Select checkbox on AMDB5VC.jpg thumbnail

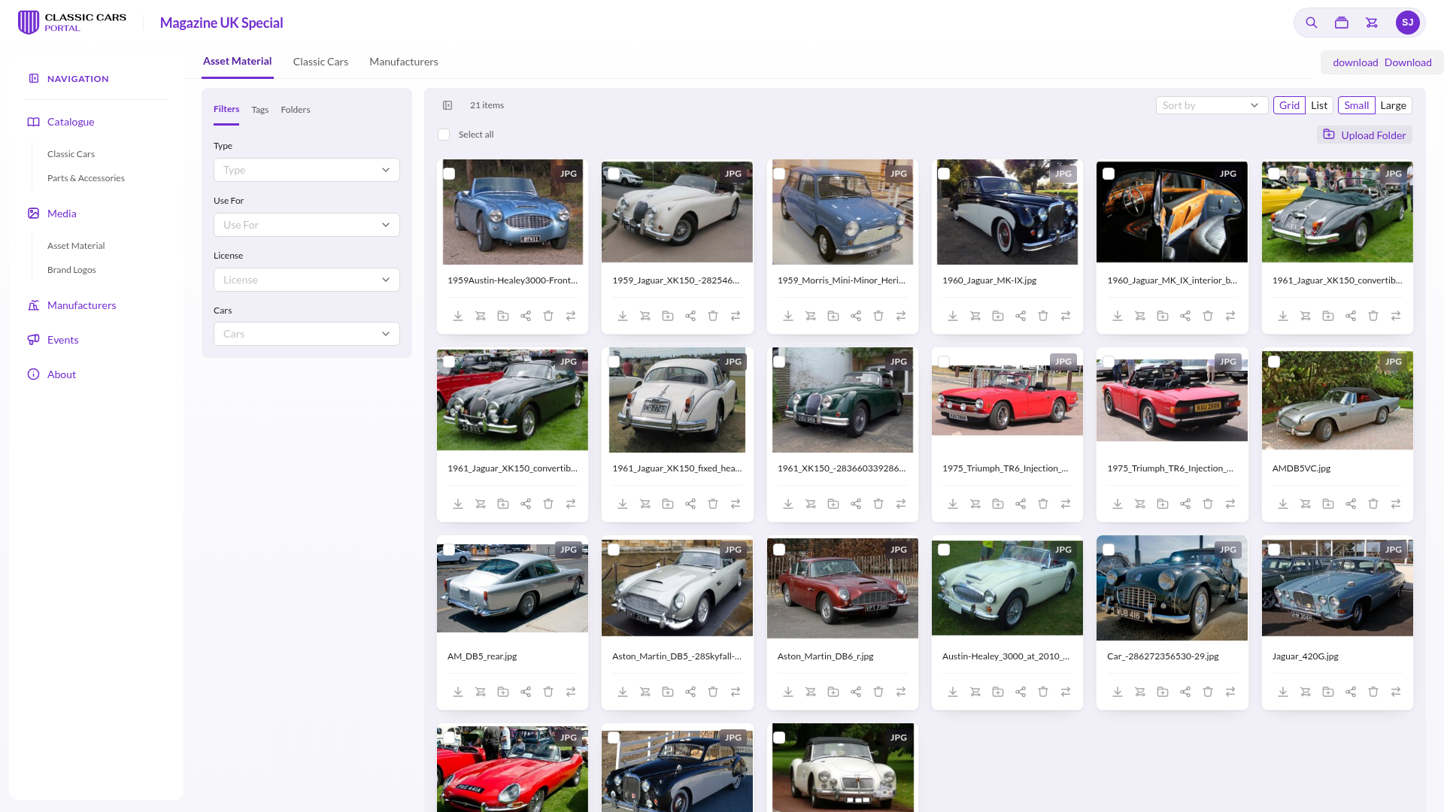1274,362
